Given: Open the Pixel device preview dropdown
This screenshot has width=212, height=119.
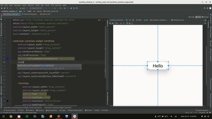Looking at the screenshot, I should pos(139,20).
